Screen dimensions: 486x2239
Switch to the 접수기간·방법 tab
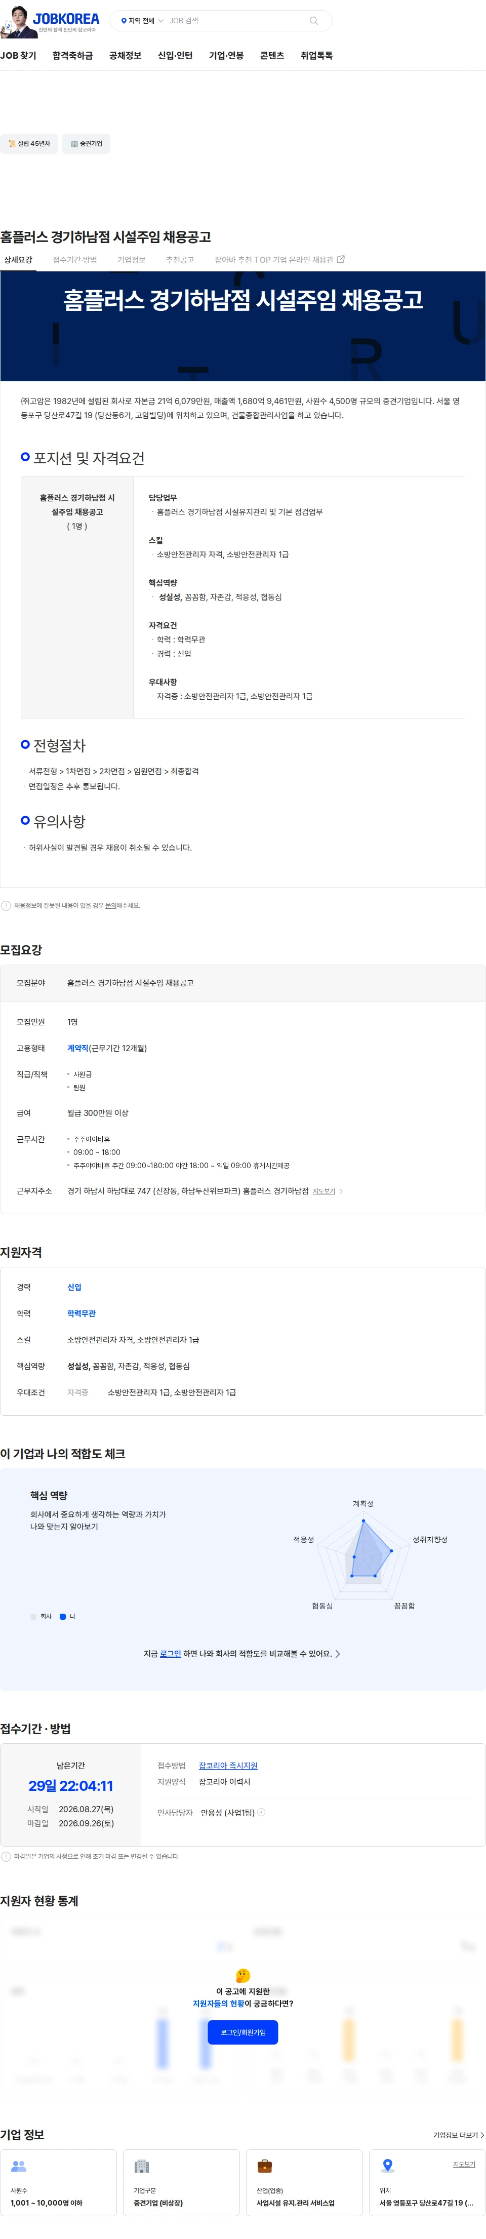coord(75,260)
